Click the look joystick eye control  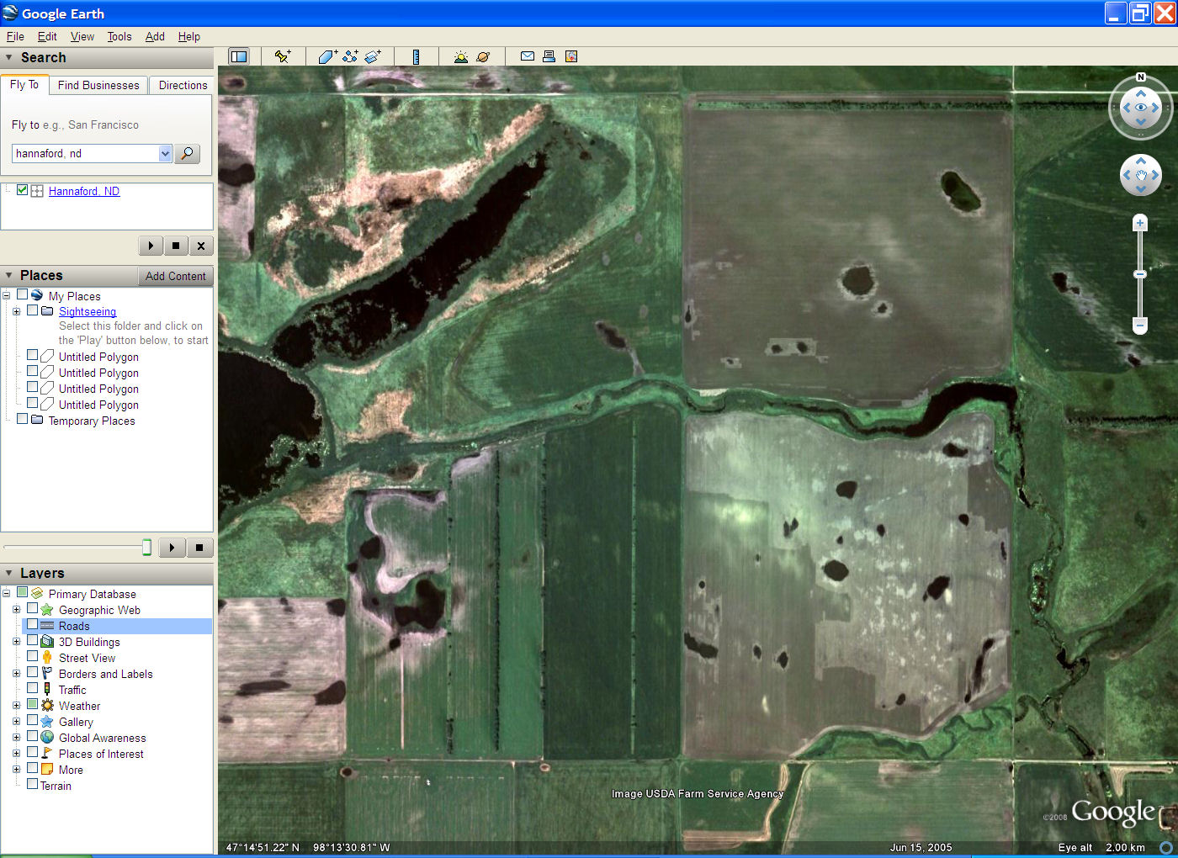pyautogui.click(x=1141, y=108)
